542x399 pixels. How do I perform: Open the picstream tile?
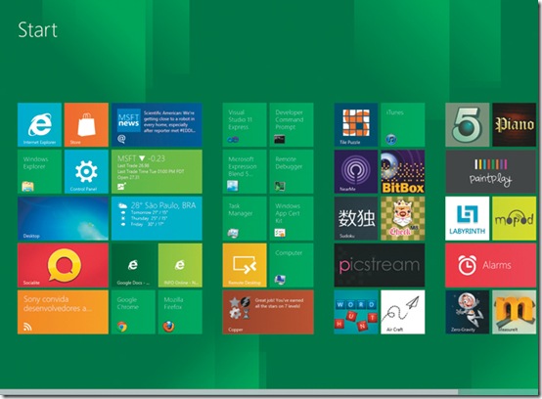[380, 265]
